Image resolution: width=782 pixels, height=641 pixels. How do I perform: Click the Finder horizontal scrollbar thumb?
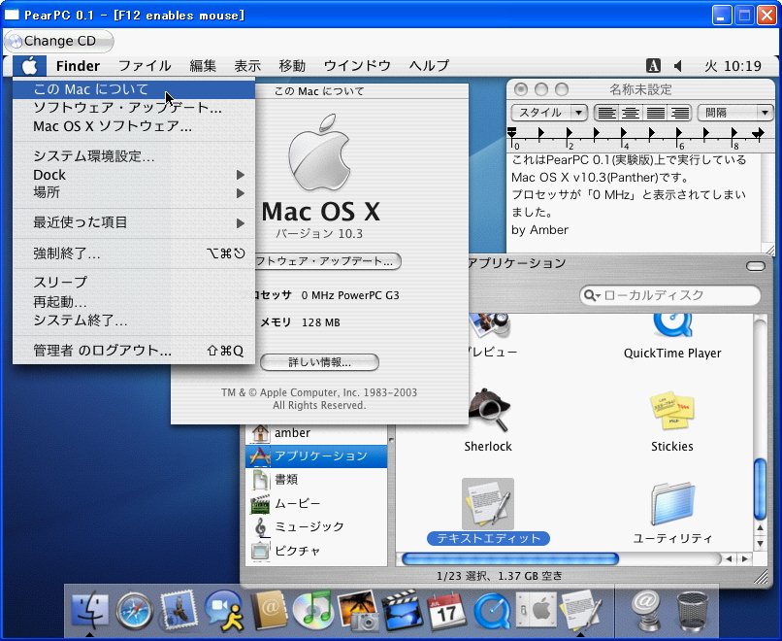pyautogui.click(x=510, y=558)
